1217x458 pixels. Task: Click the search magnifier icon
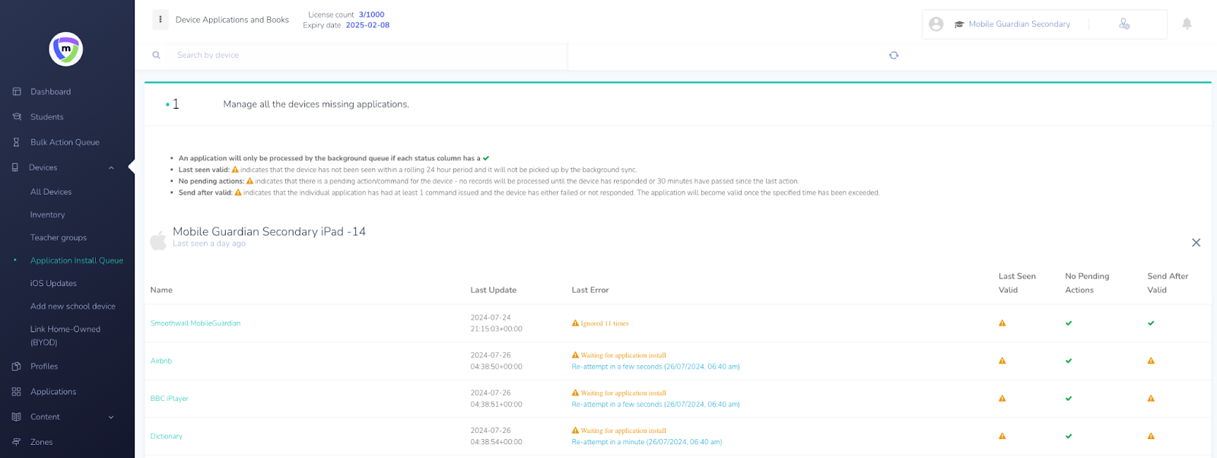point(157,55)
